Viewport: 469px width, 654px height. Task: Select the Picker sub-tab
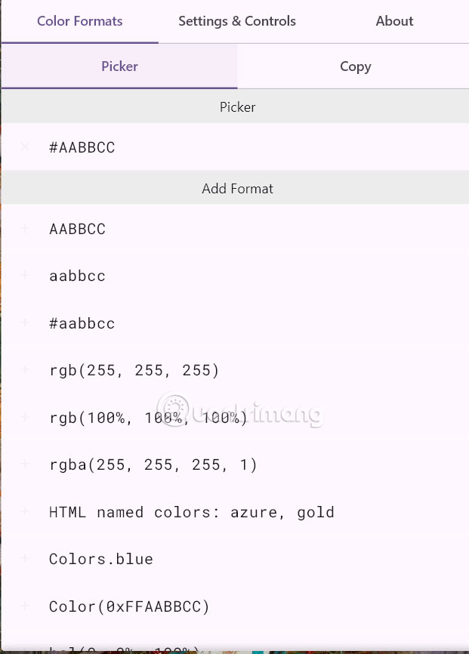pyautogui.click(x=119, y=66)
